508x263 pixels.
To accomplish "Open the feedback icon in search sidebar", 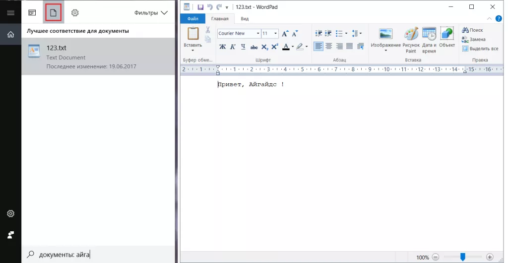I will pyautogui.click(x=11, y=235).
